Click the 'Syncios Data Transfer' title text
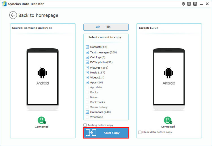The image size is (212, 146). point(26,4)
